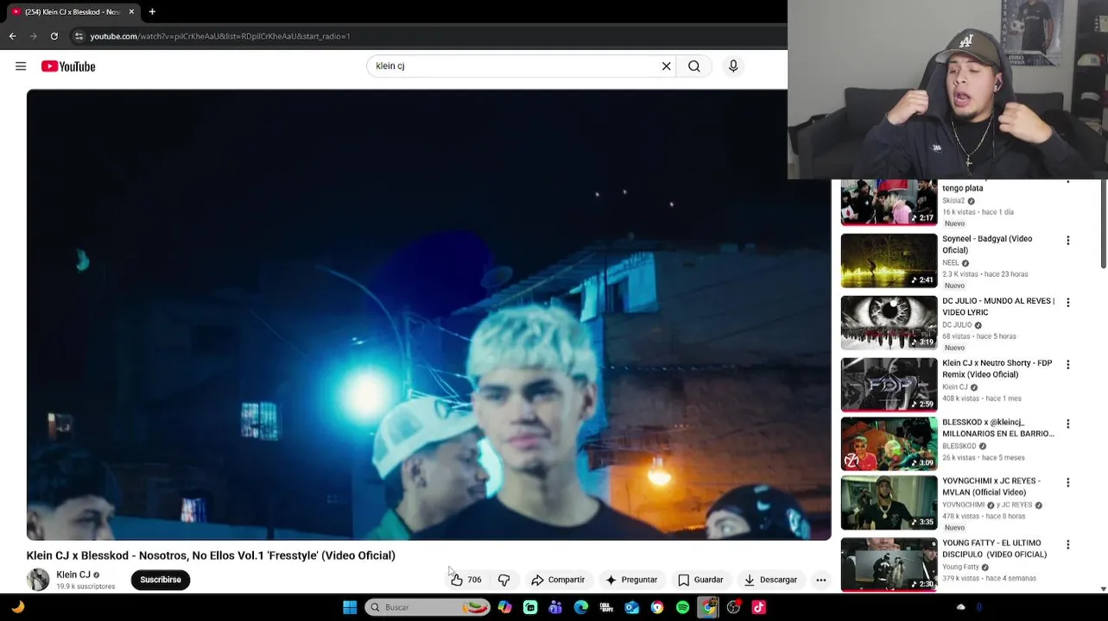Click the '19.9 k suscriptores' text

[x=85, y=586]
